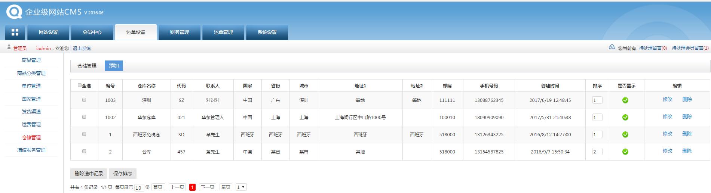Toggle green display status for 华东仓库
Viewport: 711px width, 193px height.
[625, 118]
